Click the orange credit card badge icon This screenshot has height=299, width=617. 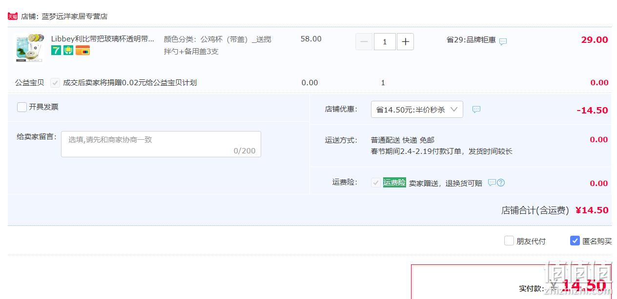(82, 50)
